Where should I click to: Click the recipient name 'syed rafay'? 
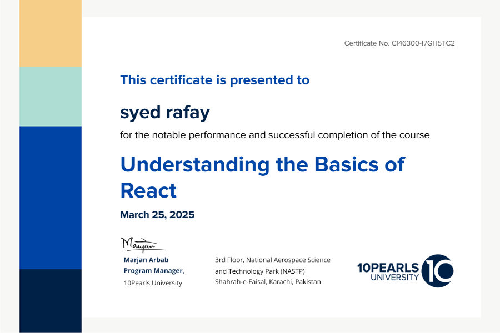(165, 113)
